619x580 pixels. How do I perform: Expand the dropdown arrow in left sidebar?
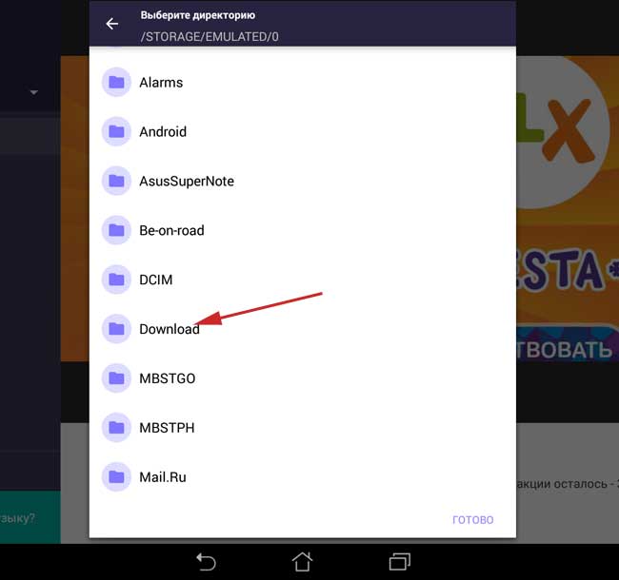pyautogui.click(x=34, y=92)
